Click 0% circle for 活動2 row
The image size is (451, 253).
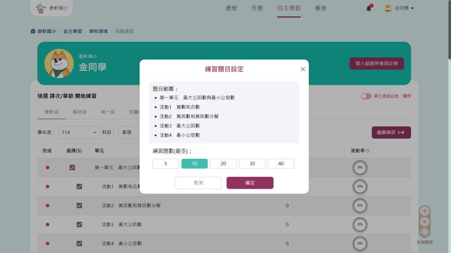tap(360, 205)
